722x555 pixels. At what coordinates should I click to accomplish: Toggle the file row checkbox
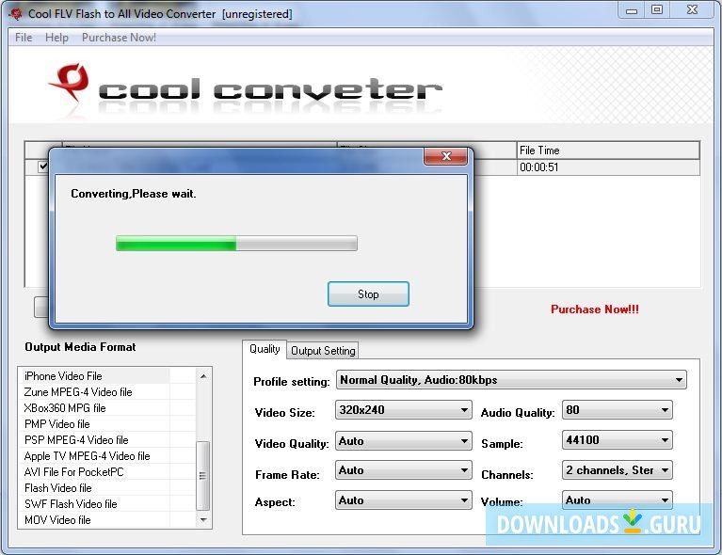42,166
